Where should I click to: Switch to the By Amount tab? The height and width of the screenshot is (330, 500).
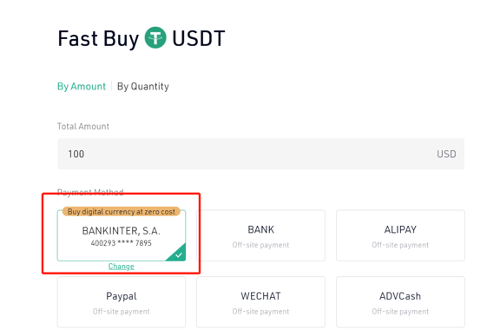tap(82, 87)
